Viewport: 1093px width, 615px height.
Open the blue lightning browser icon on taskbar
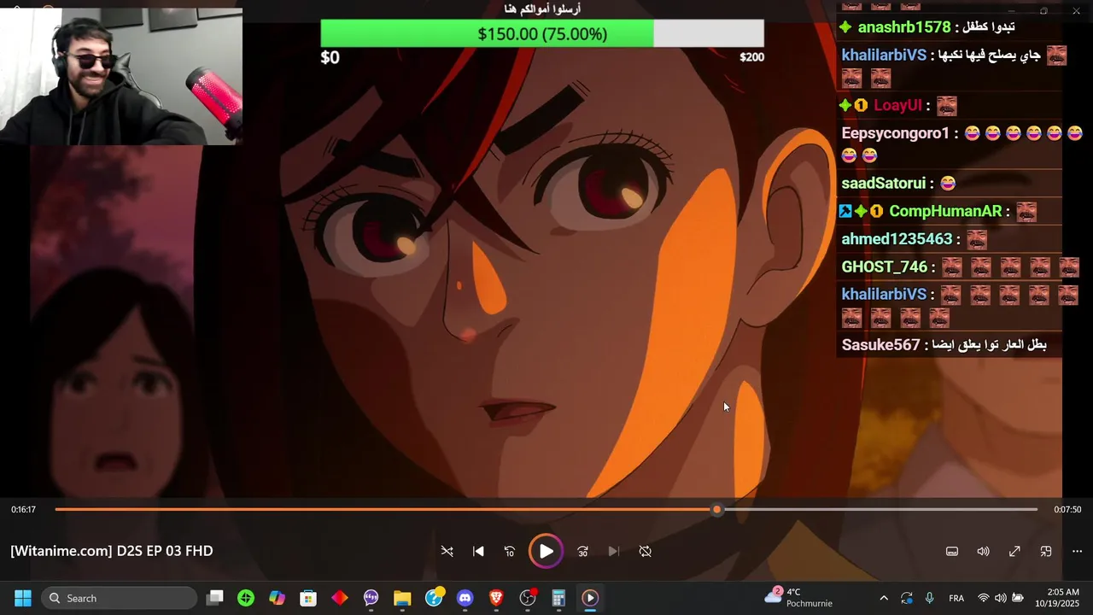[x=434, y=598]
